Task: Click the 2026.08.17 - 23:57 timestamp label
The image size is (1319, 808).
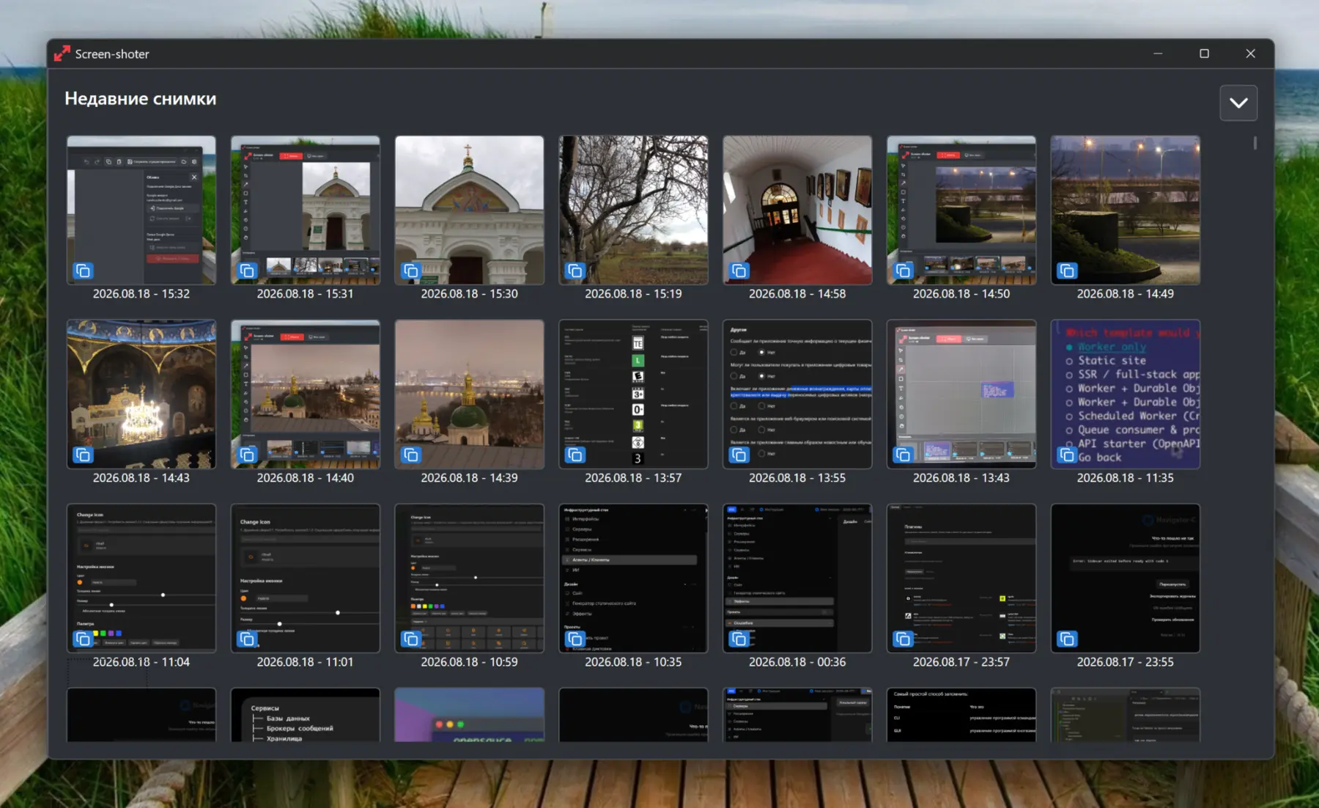Action: point(961,662)
